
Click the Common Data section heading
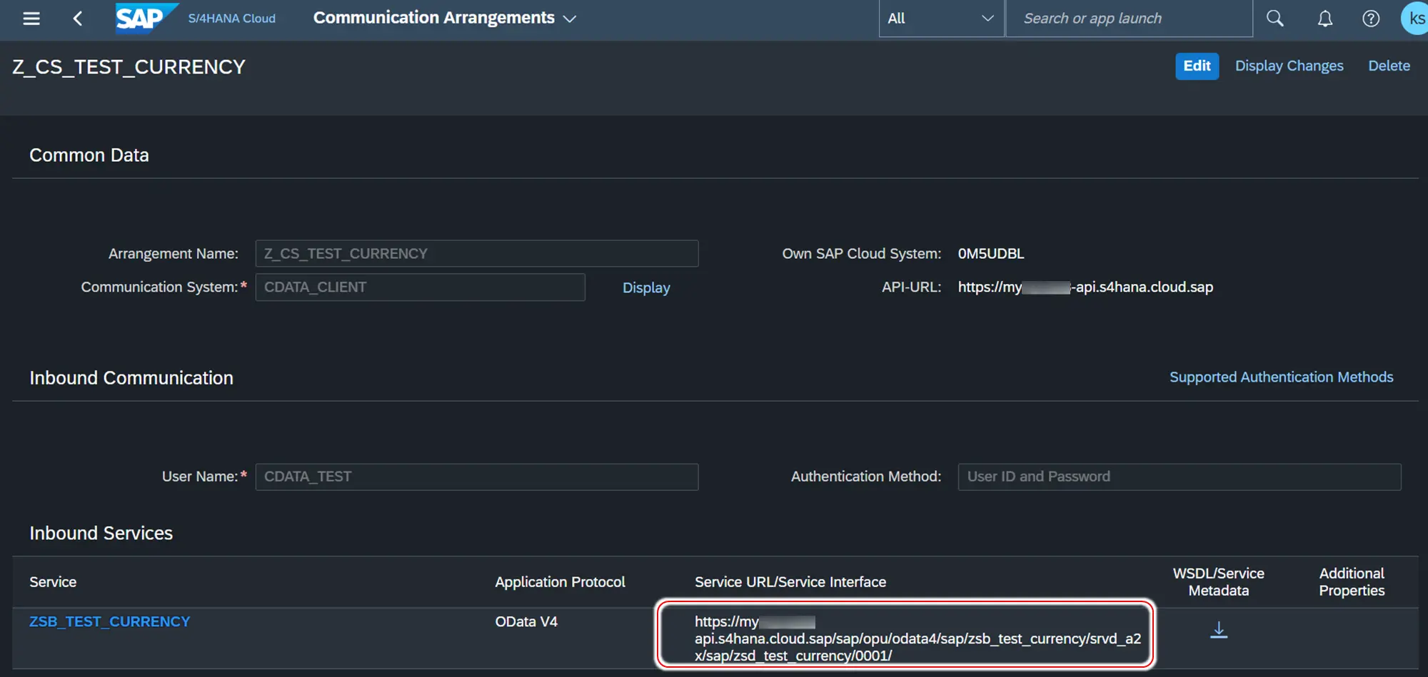coord(89,156)
